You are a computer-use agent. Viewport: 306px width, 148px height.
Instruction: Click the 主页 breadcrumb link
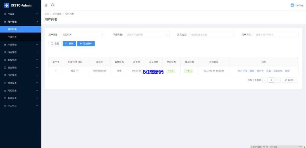click(x=47, y=14)
